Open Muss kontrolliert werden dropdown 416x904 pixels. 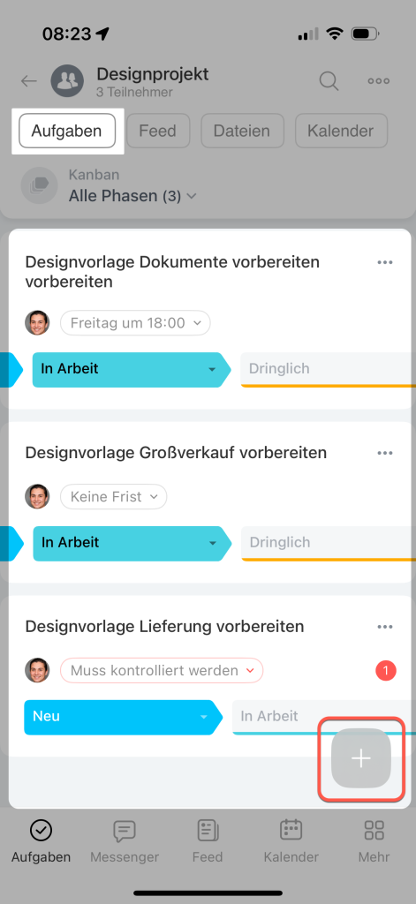(162, 671)
